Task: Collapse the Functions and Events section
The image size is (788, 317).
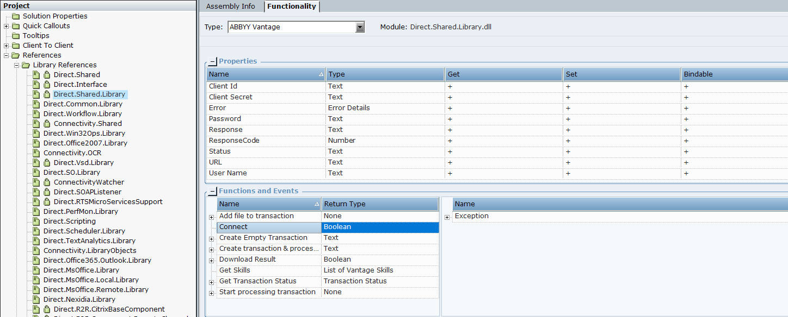Action: coord(213,191)
